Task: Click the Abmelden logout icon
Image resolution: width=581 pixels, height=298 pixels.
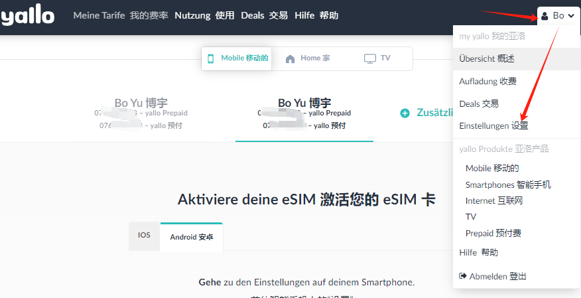Action: pyautogui.click(x=462, y=275)
